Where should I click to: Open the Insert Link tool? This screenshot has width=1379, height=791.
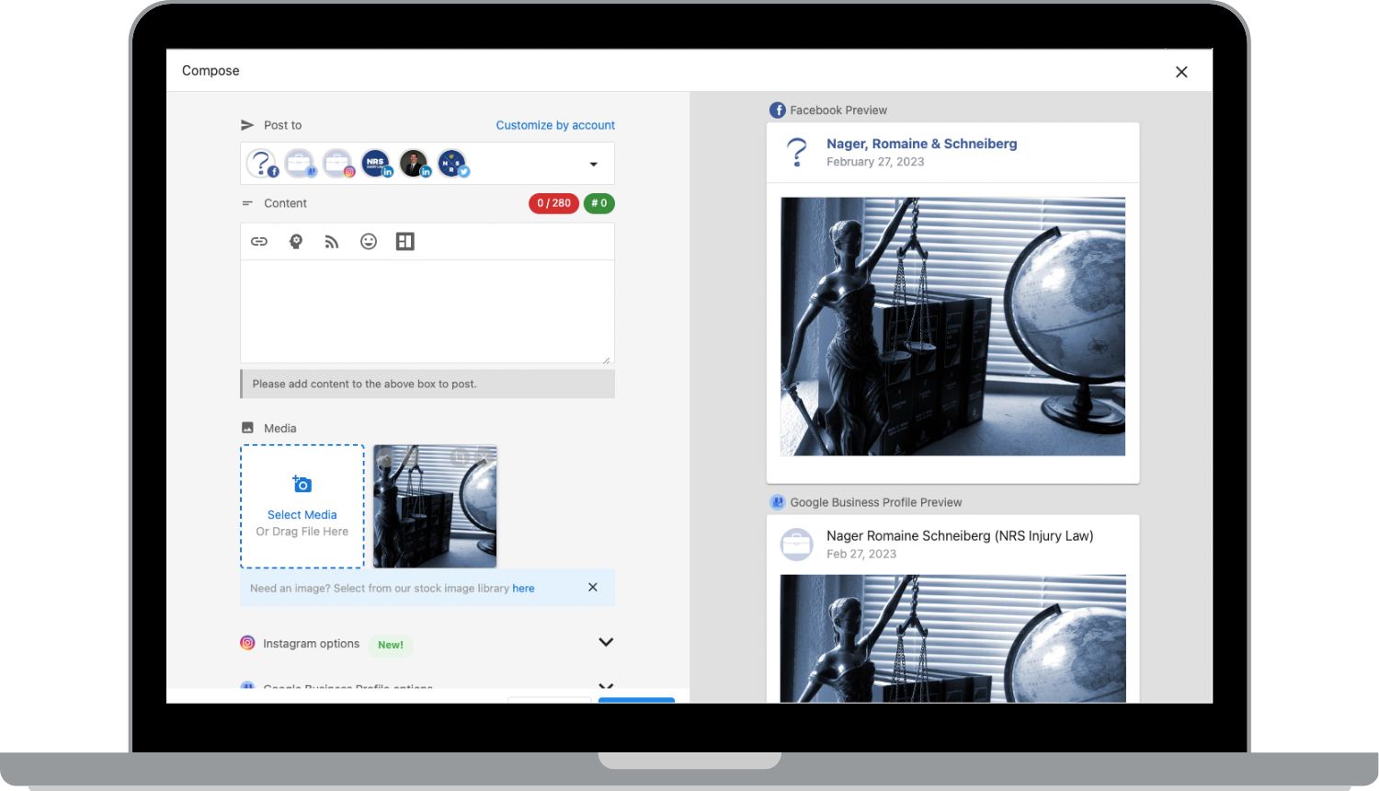click(258, 241)
